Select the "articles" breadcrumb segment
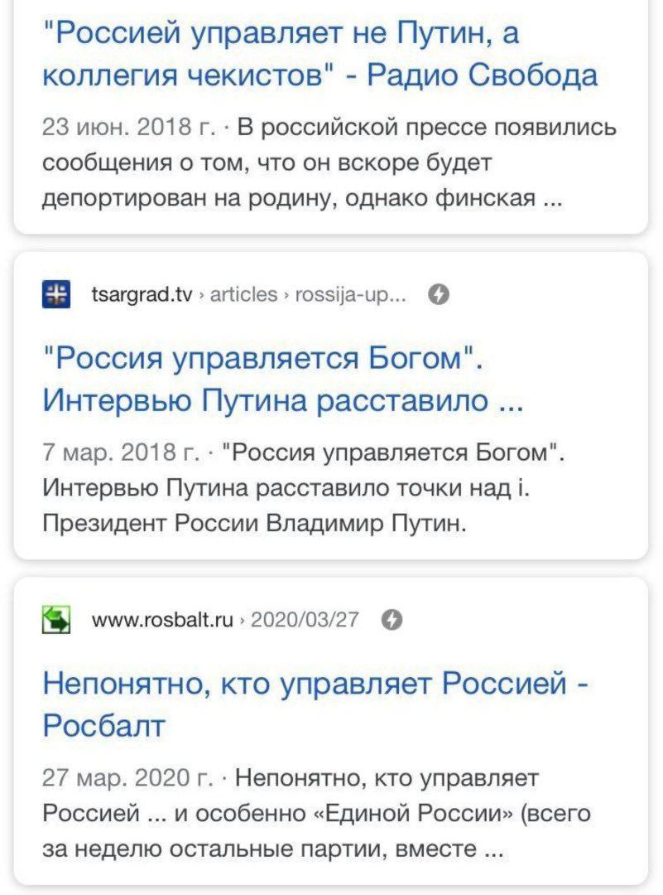This screenshot has height=895, width=663. click(x=243, y=294)
